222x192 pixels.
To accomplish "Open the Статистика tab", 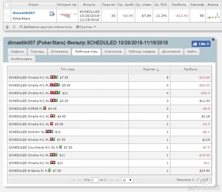I will tap(113, 52).
